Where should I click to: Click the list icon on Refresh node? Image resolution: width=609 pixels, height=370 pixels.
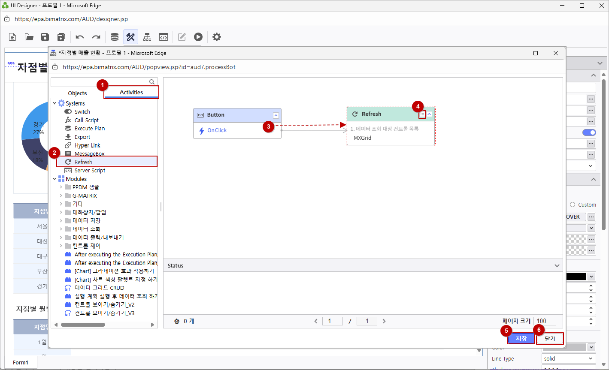point(422,114)
